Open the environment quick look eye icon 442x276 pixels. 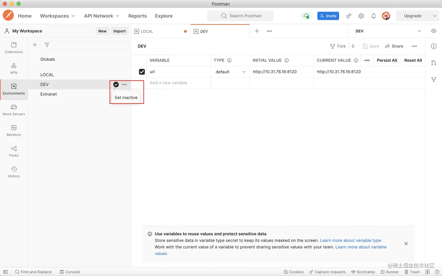(x=434, y=31)
